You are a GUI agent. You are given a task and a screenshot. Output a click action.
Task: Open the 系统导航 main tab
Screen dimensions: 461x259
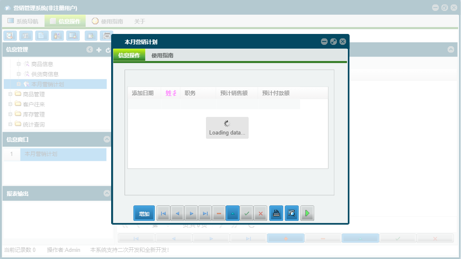pyautogui.click(x=23, y=21)
